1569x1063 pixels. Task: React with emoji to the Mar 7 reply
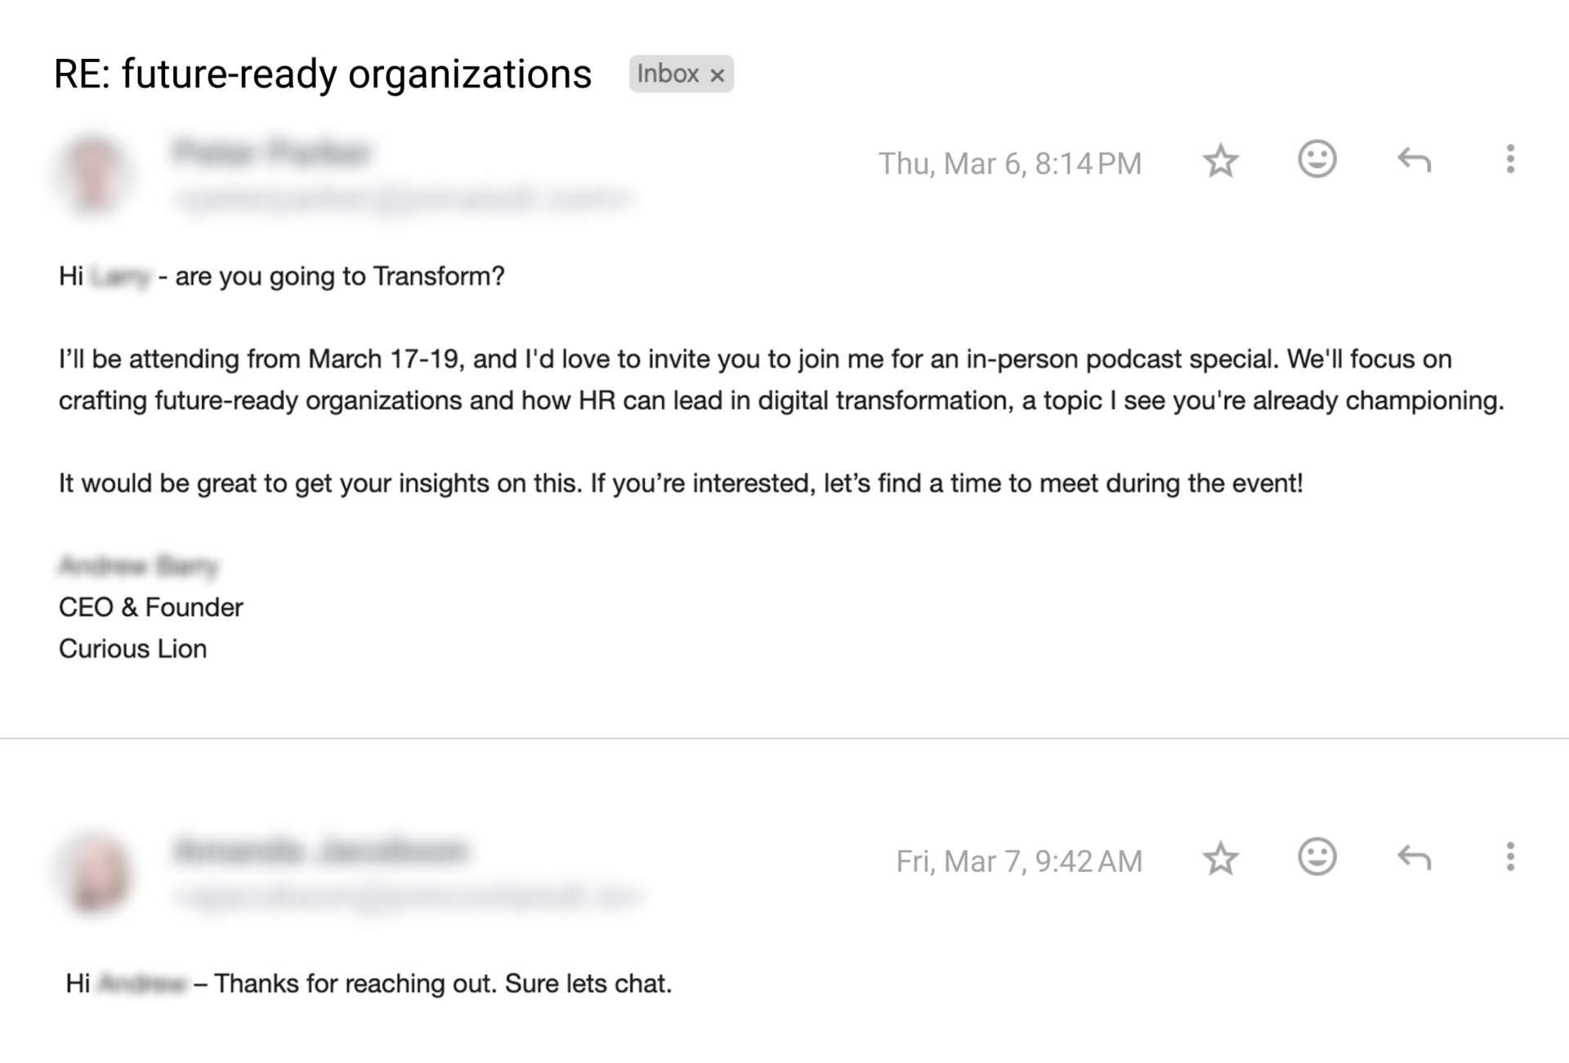(x=1316, y=857)
